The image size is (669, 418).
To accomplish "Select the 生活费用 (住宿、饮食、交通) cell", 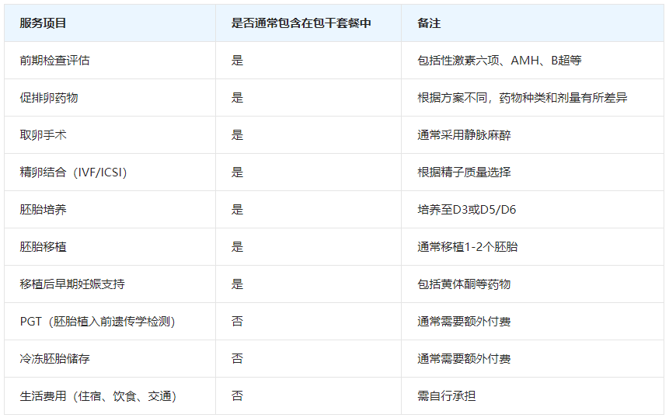I will pos(98,396).
